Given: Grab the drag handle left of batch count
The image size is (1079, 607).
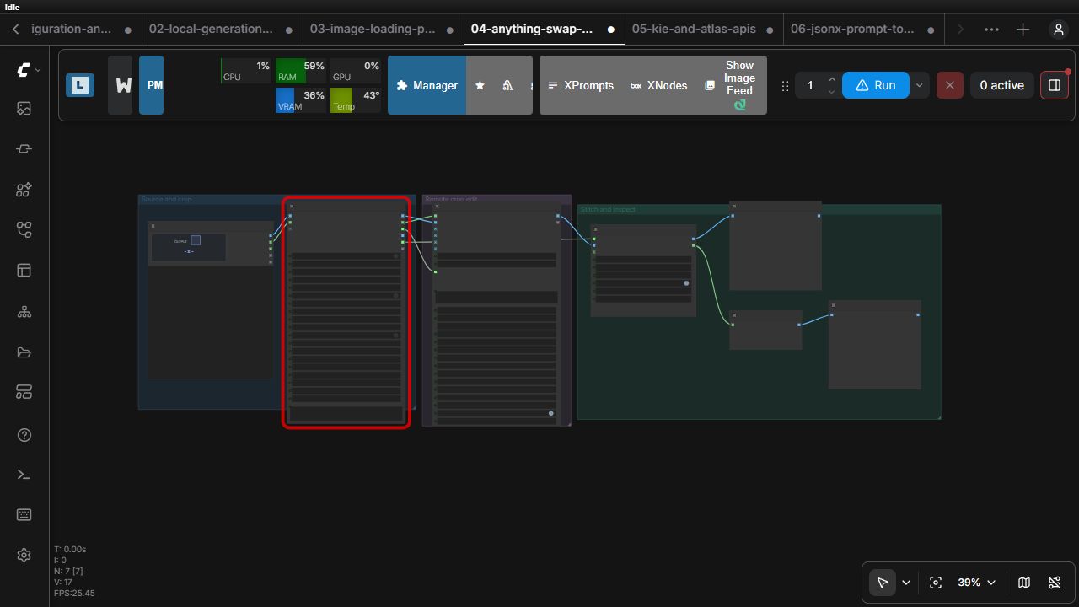Looking at the screenshot, I should click(x=786, y=85).
